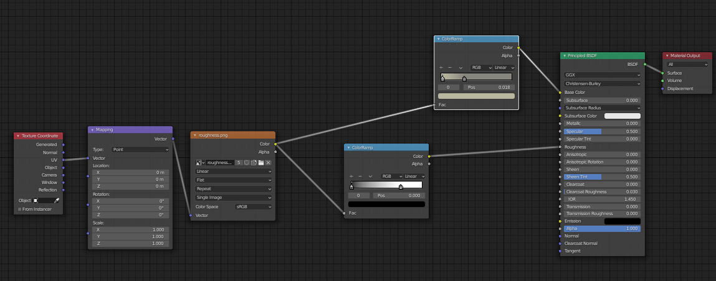Click the Metallic value field

click(603, 124)
